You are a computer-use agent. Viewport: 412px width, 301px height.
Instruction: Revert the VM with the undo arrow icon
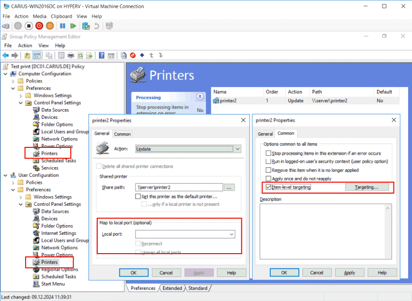(97, 26)
